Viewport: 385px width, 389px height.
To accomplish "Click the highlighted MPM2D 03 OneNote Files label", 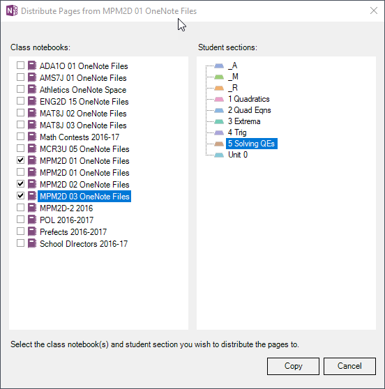I will (x=84, y=197).
